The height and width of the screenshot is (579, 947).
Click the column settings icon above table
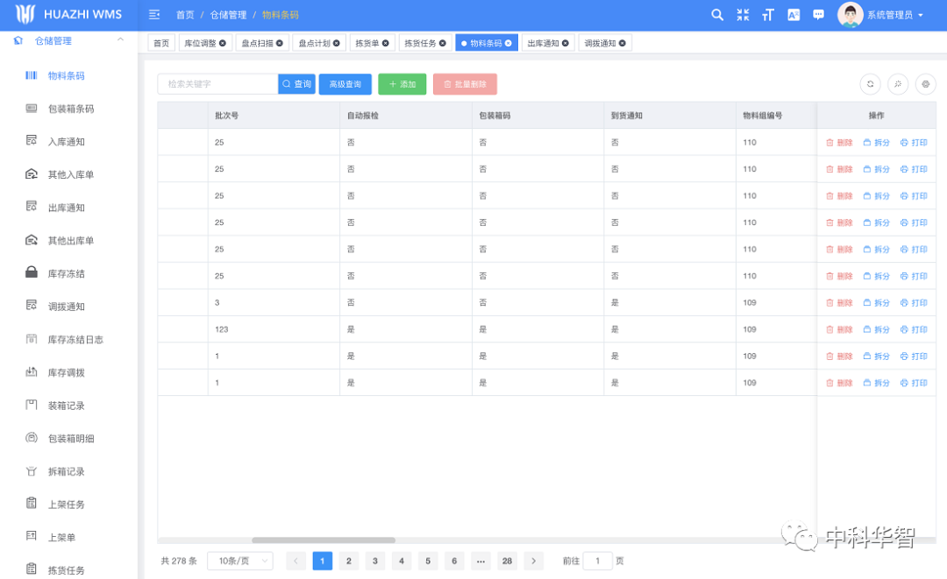925,84
